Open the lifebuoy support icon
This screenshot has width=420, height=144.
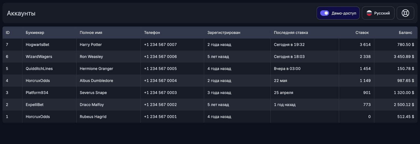tap(405, 13)
